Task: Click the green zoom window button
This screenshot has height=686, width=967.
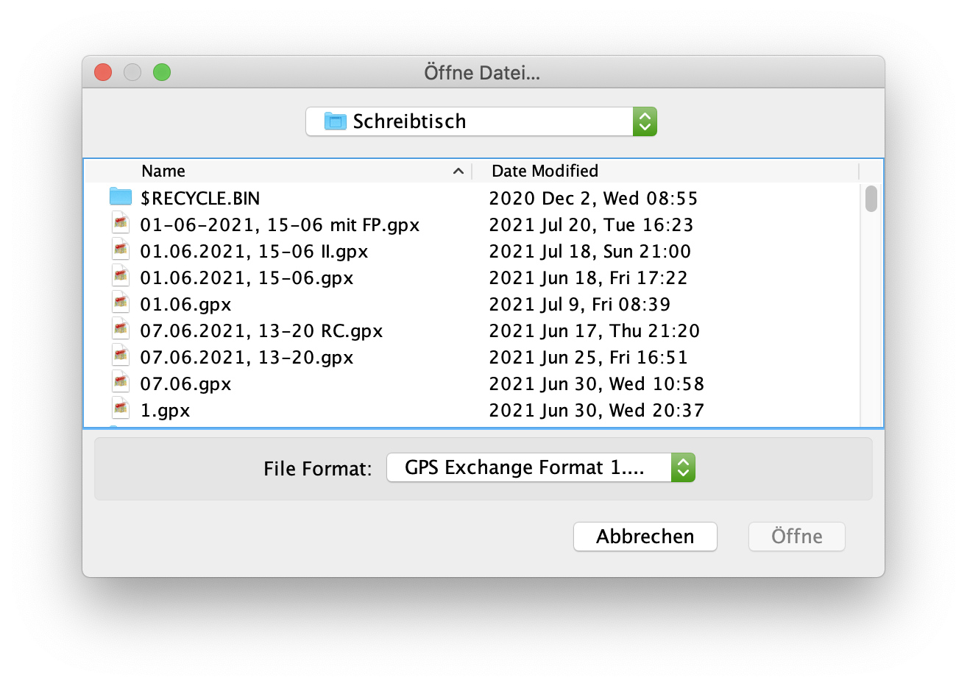Action: (x=162, y=72)
